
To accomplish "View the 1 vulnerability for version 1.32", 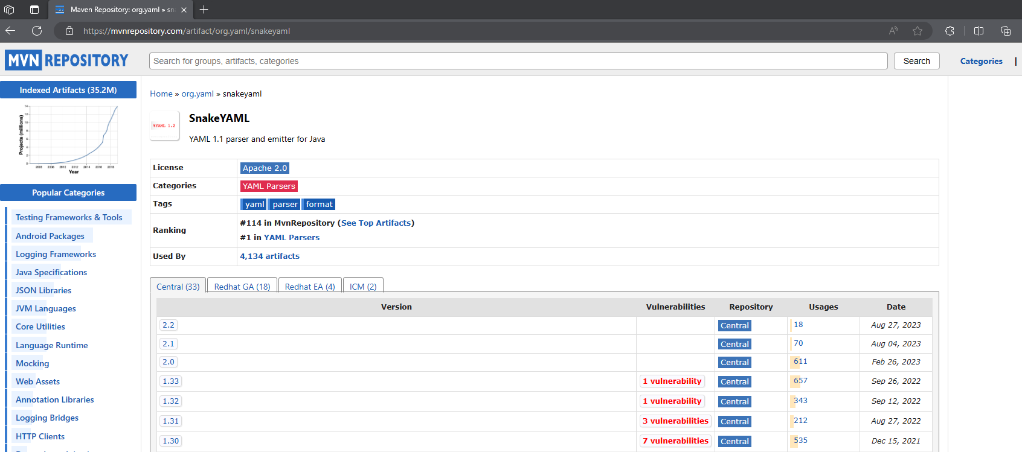I will pyautogui.click(x=672, y=401).
